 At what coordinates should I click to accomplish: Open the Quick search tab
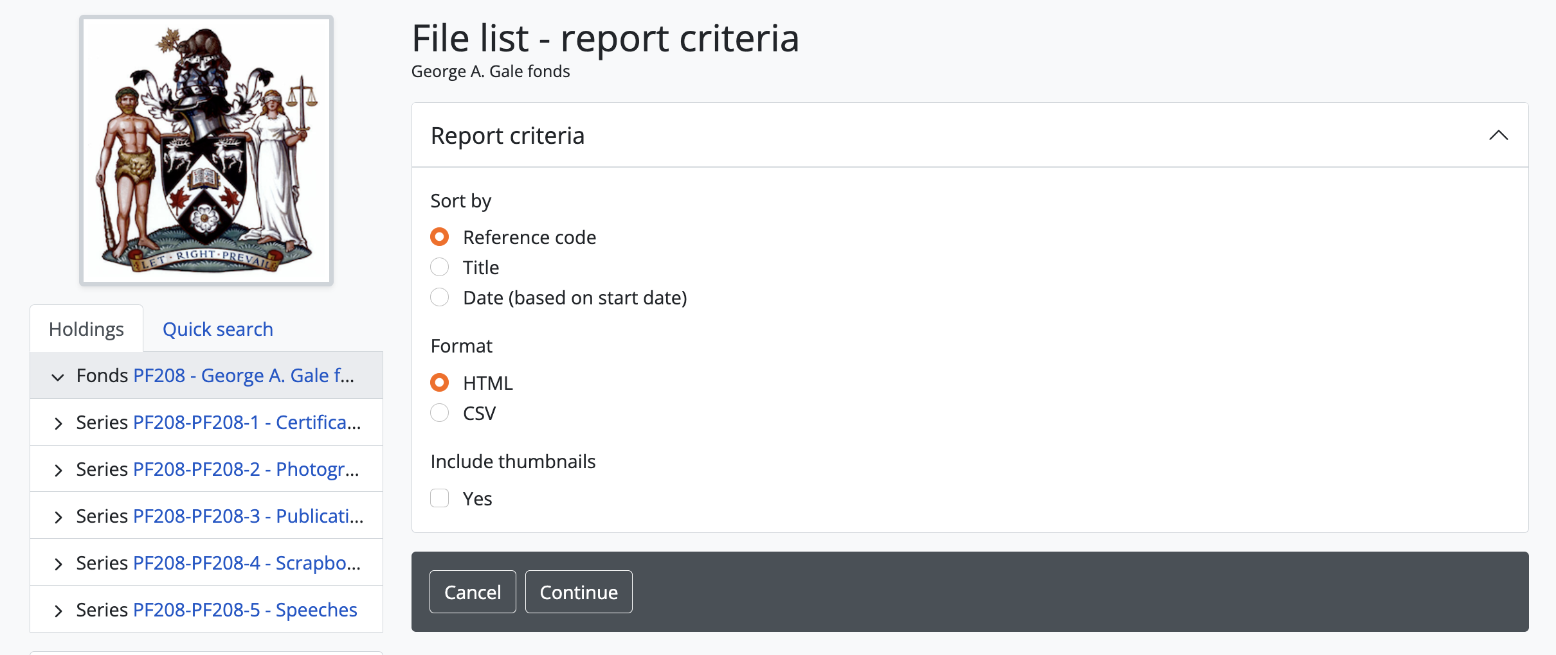[217, 329]
